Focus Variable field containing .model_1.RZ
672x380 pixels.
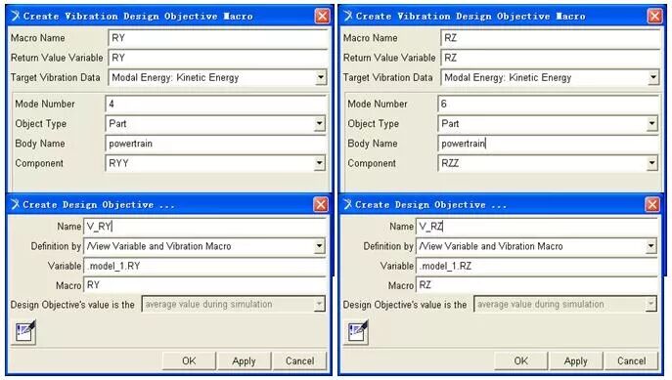(537, 266)
